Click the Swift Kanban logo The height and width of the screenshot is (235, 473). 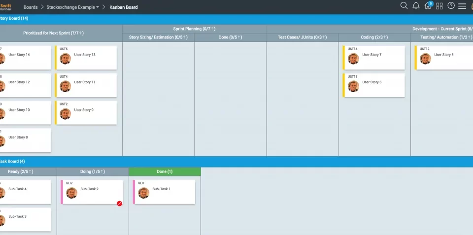6,7
